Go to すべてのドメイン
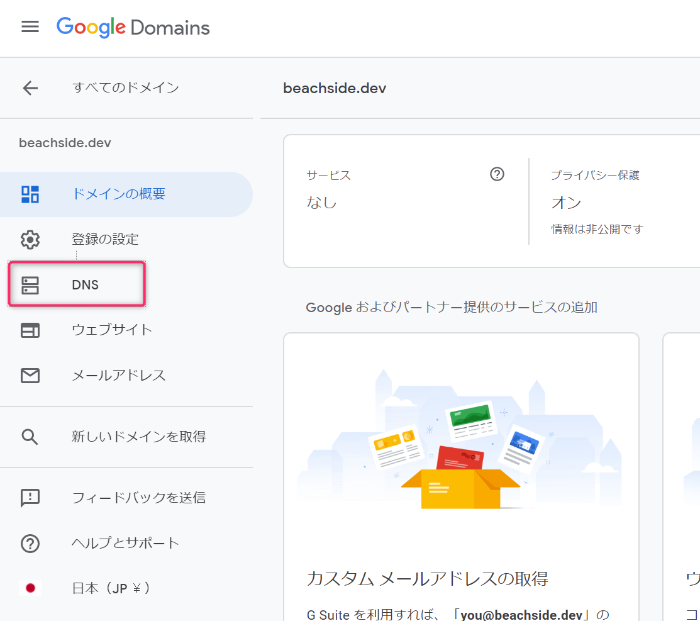Image resolution: width=700 pixels, height=621 pixels. pos(125,87)
